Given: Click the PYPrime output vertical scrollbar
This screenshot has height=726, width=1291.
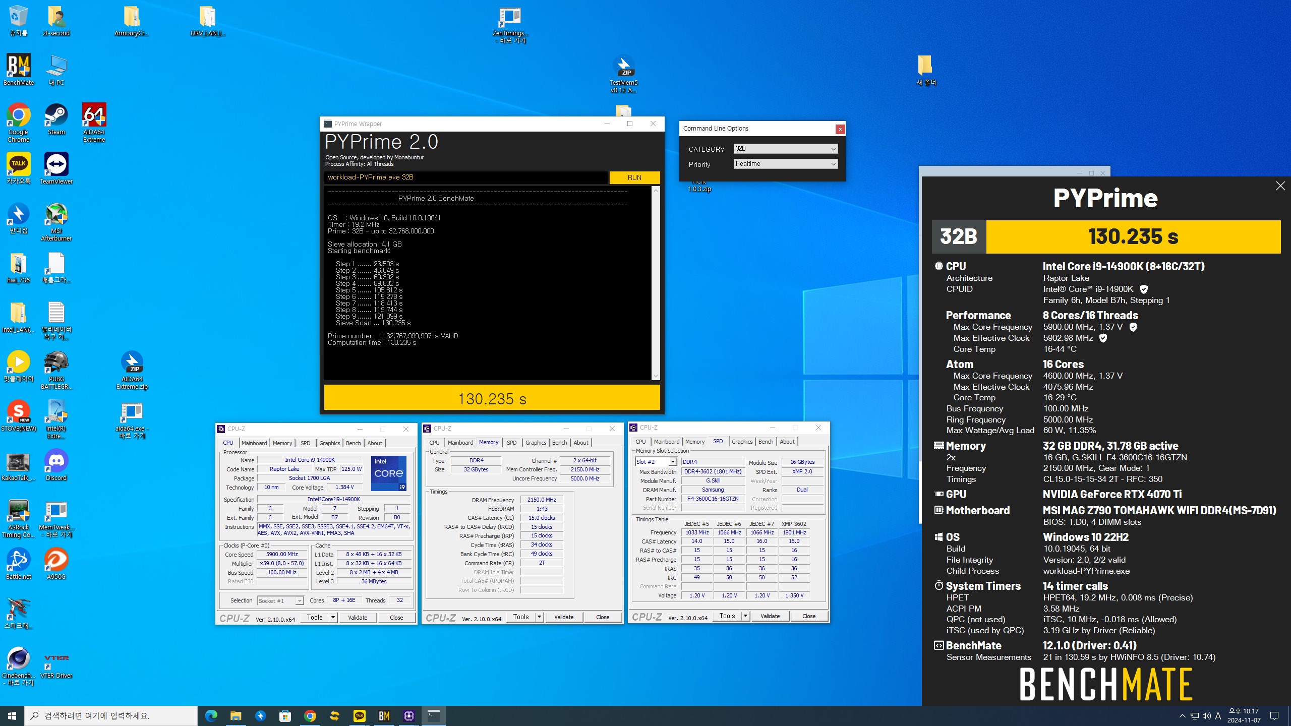Looking at the screenshot, I should pos(656,283).
